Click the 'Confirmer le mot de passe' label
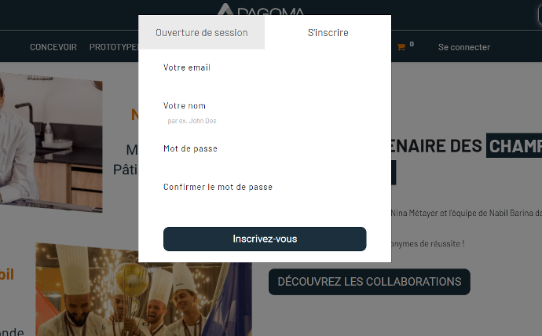542x336 pixels. coord(218,187)
